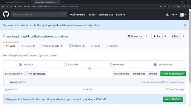The width and height of the screenshot is (191, 107).
Task: Click the browser forward arrow
Action: tap(7, 7)
